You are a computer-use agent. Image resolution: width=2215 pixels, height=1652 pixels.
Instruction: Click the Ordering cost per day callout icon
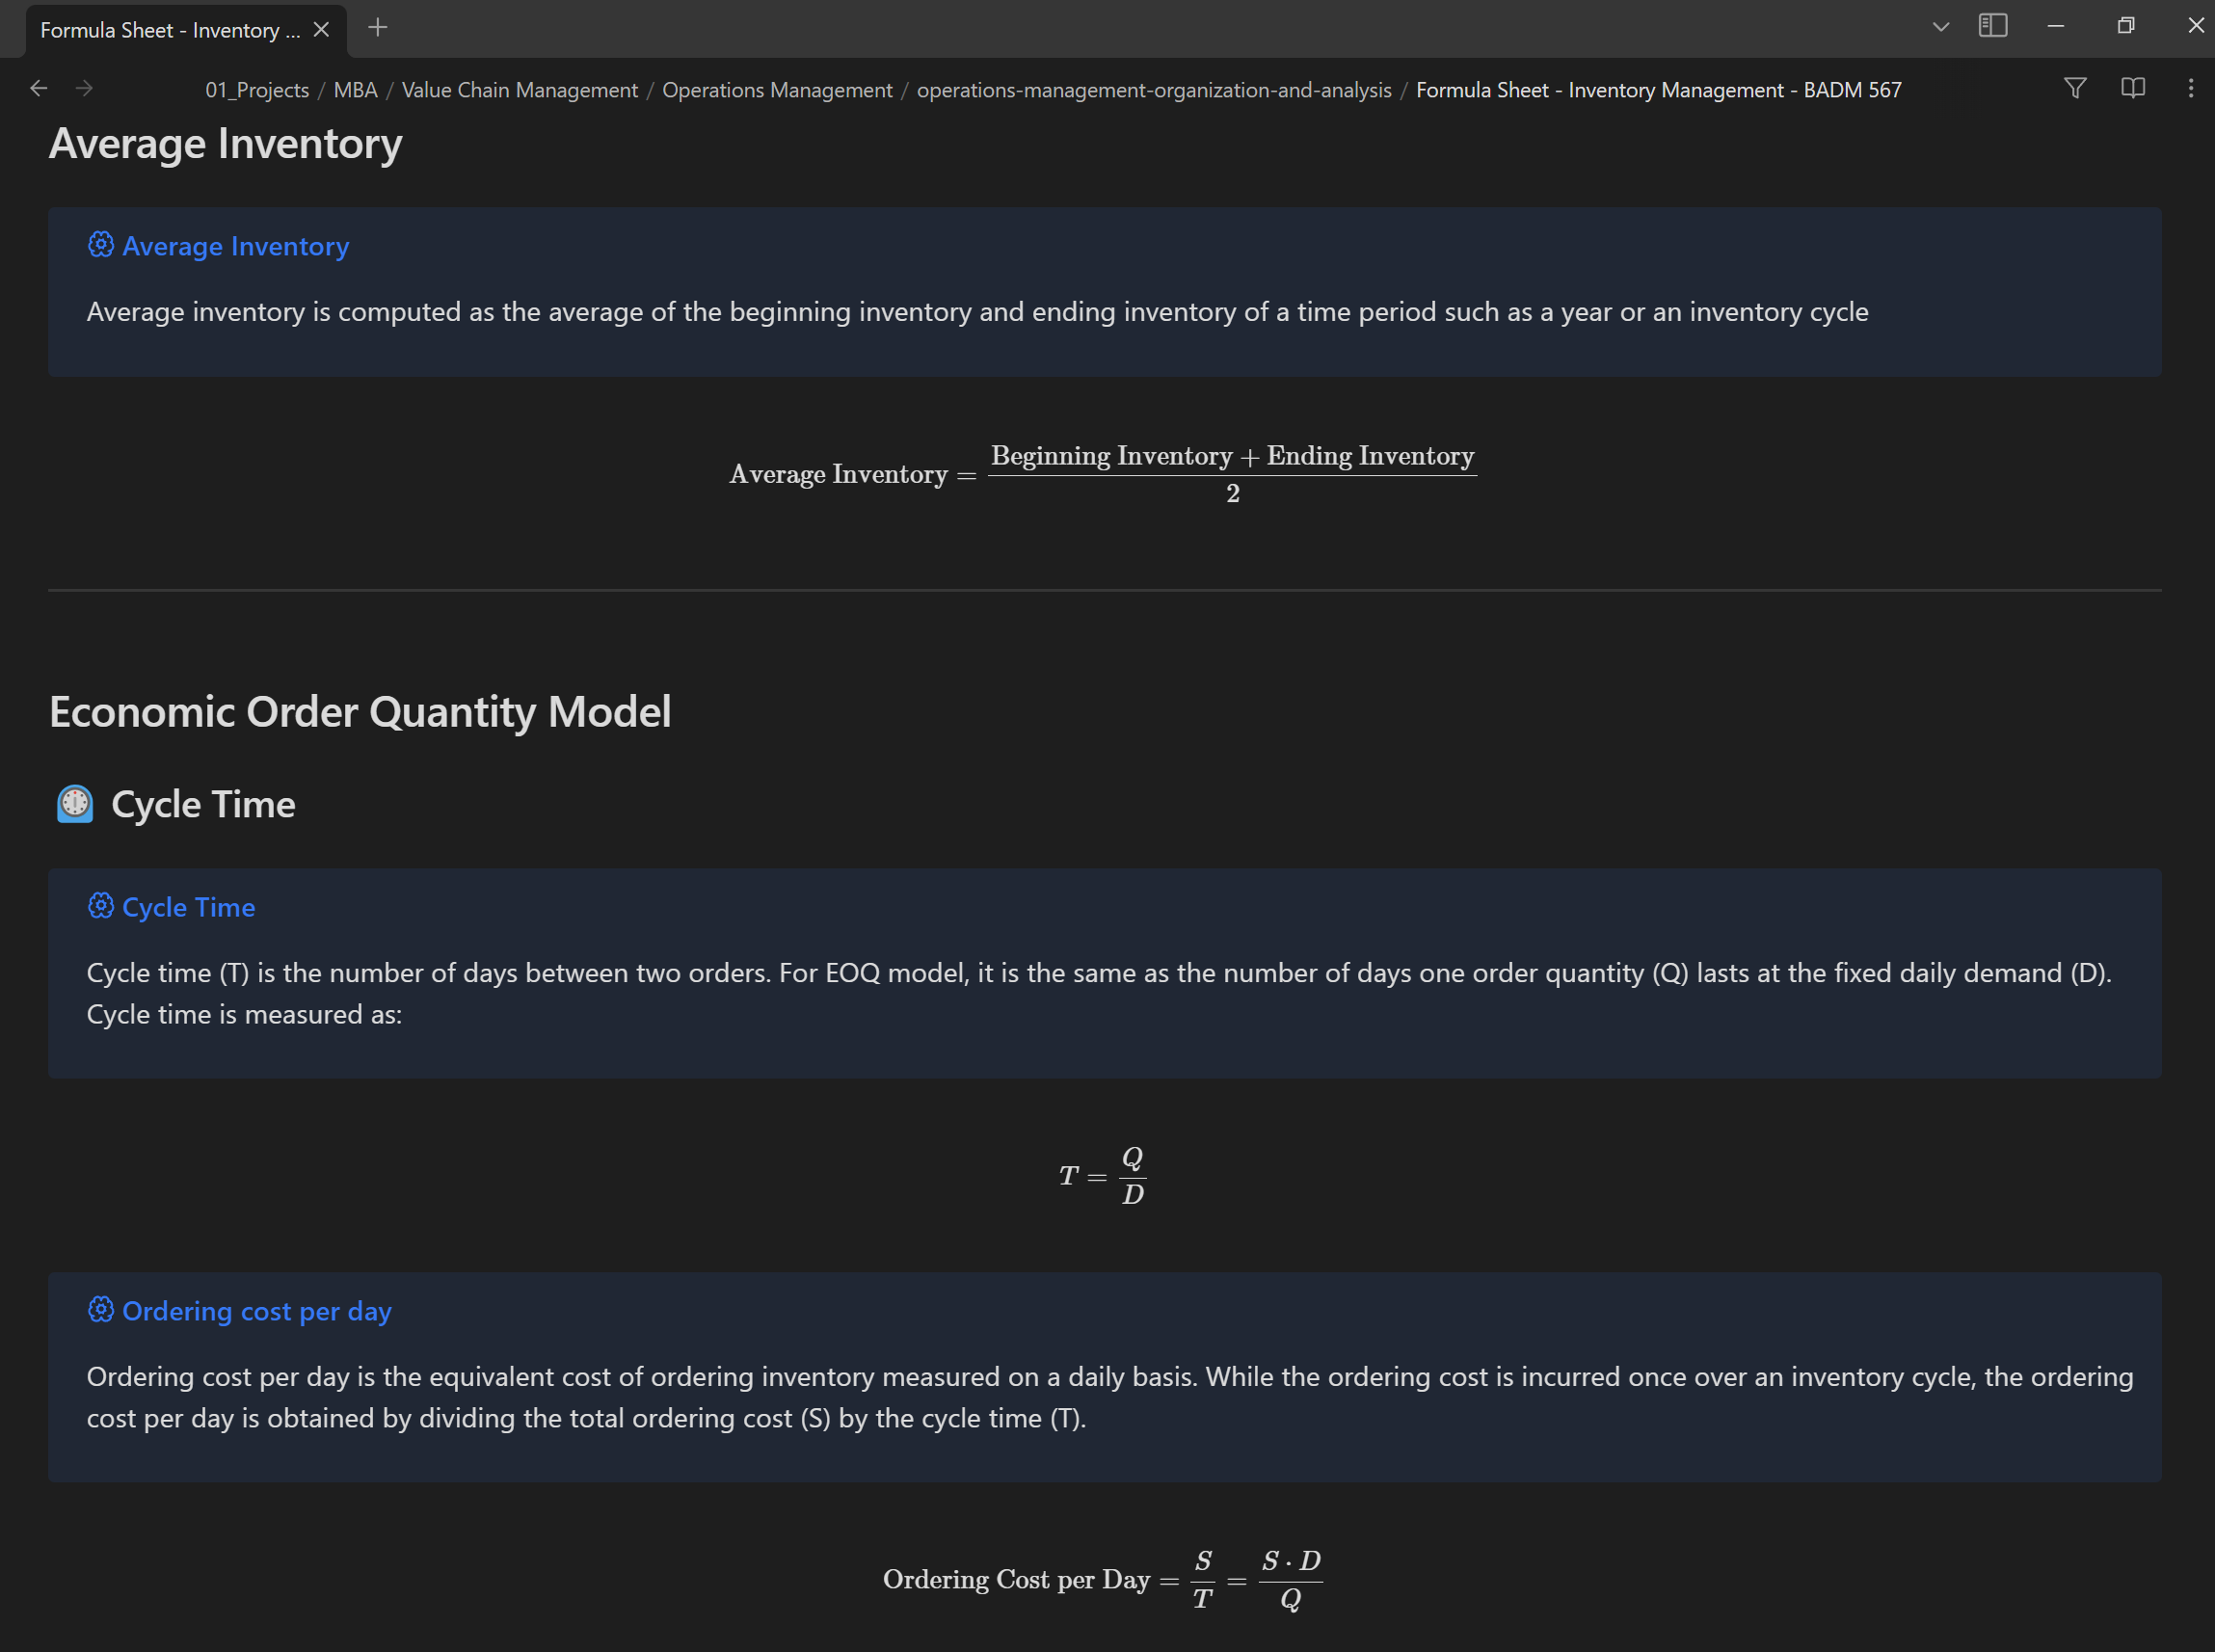[101, 1310]
